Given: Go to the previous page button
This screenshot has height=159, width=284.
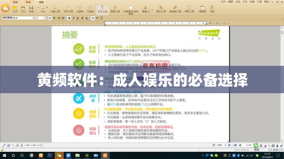Looking at the screenshot, I should (x=240, y=145).
